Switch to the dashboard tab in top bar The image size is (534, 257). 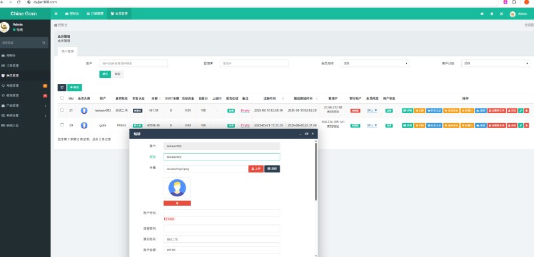point(72,13)
